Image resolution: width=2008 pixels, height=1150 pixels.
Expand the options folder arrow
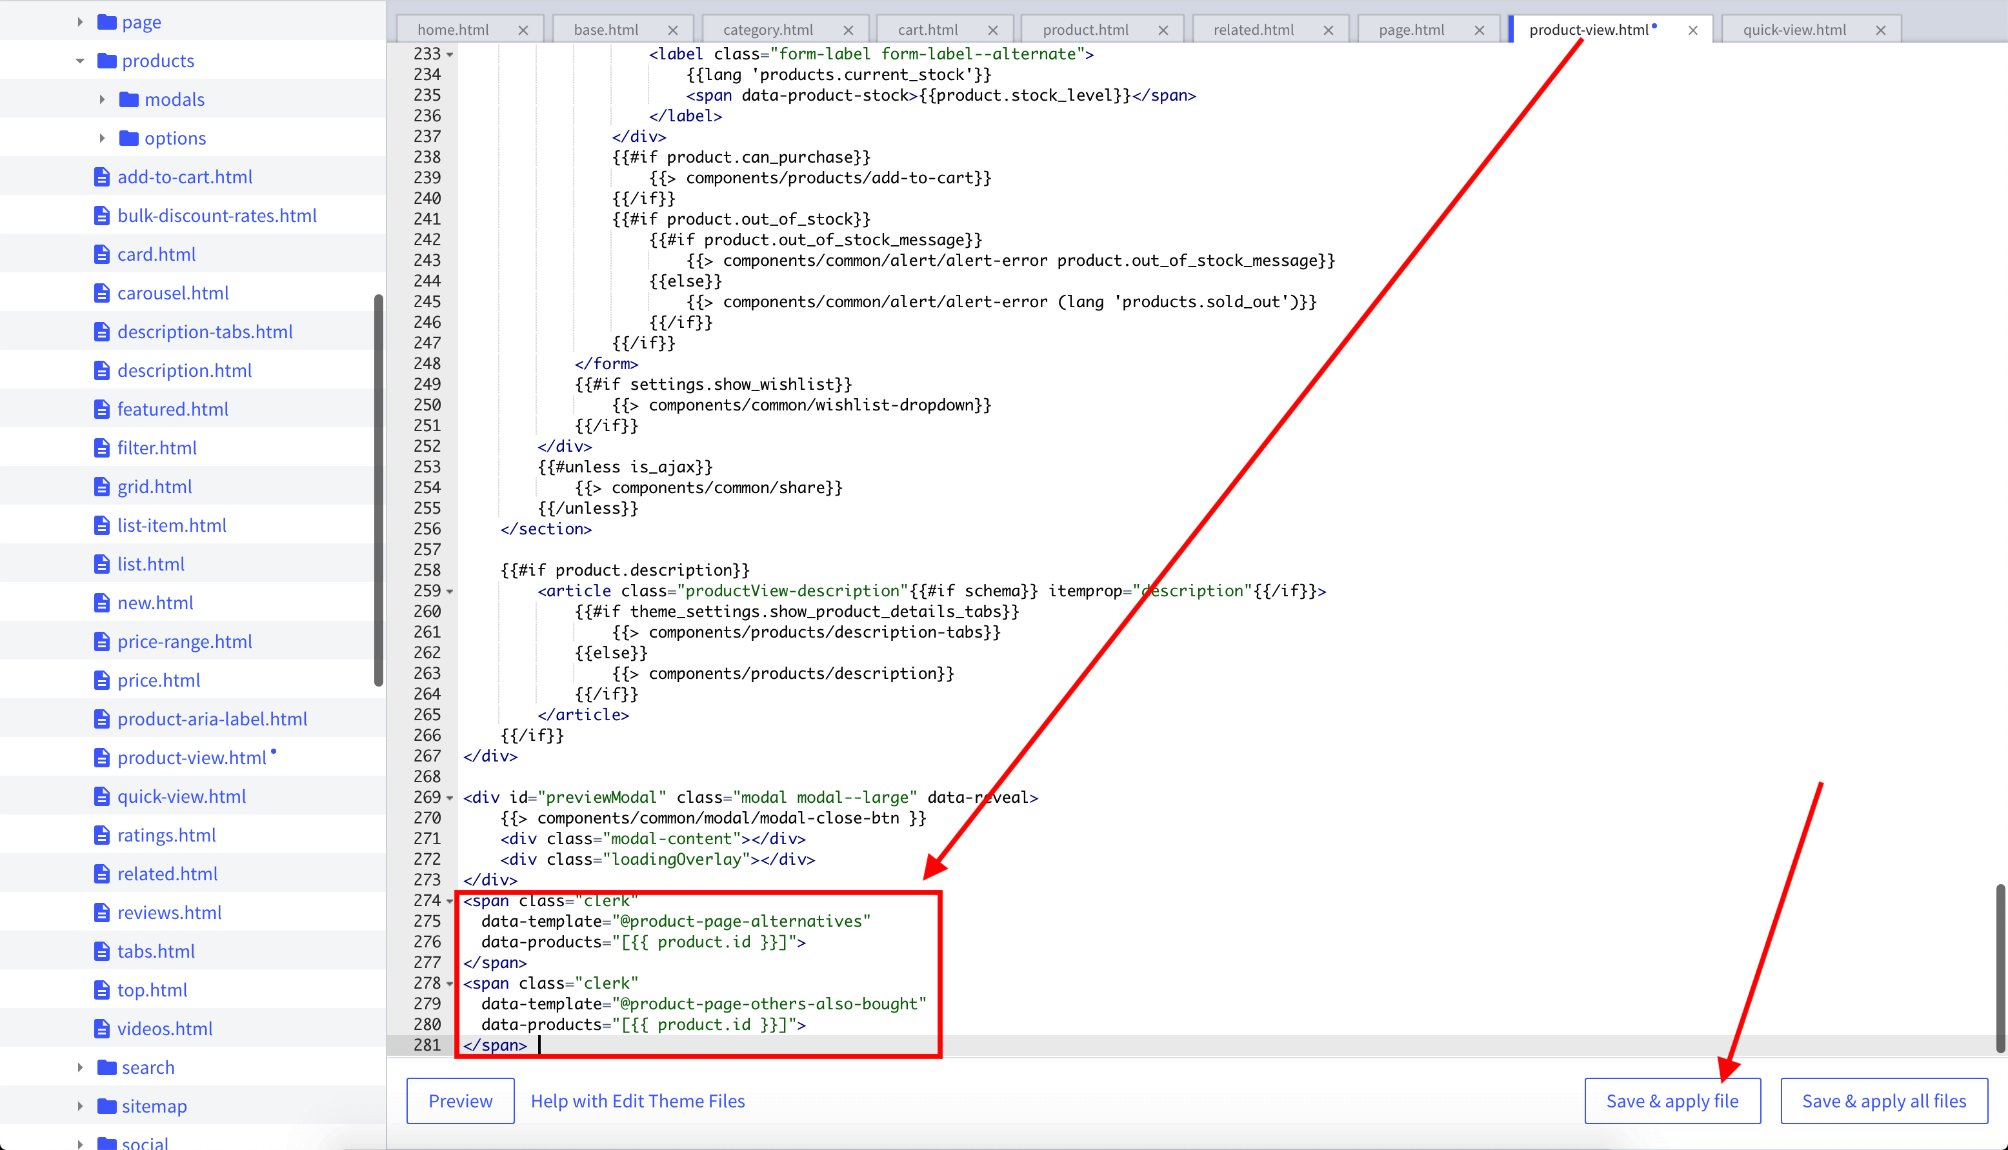coord(102,138)
